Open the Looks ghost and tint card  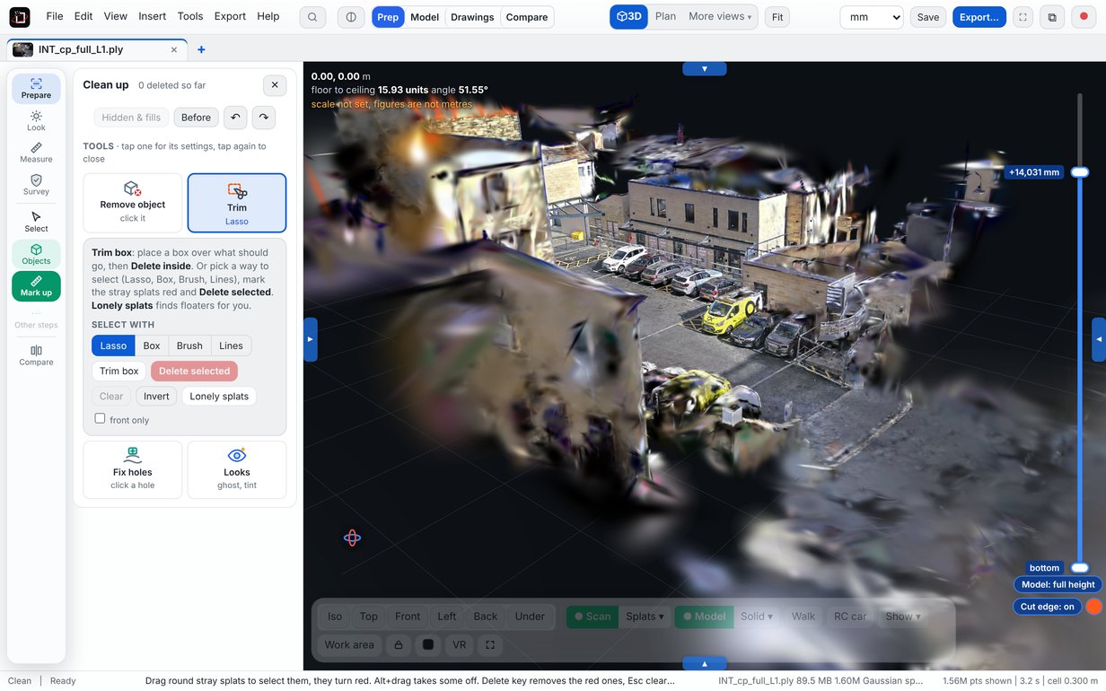click(237, 469)
